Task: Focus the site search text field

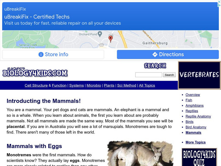Action: click(149, 75)
